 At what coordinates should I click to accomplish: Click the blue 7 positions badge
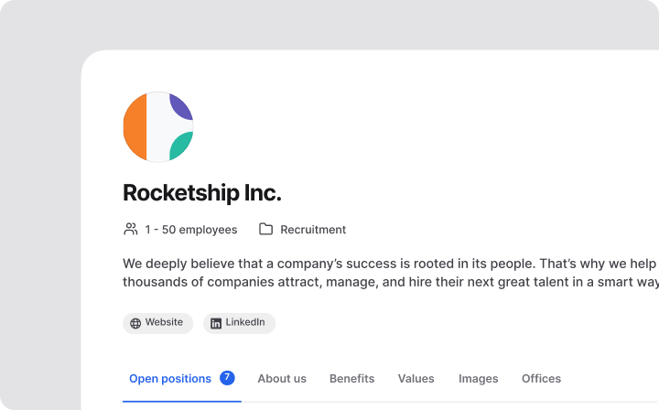pyautogui.click(x=227, y=378)
